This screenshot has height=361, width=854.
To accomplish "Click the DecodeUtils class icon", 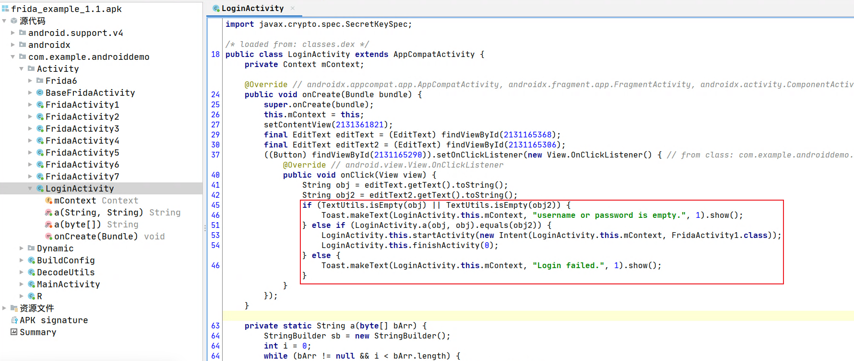I will (31, 272).
